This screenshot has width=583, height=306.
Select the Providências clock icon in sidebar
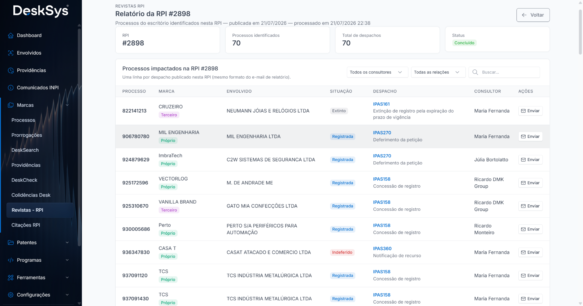(x=11, y=70)
